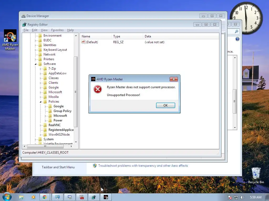
Task: Click the (Default) string value icon
Action: click(x=83, y=42)
